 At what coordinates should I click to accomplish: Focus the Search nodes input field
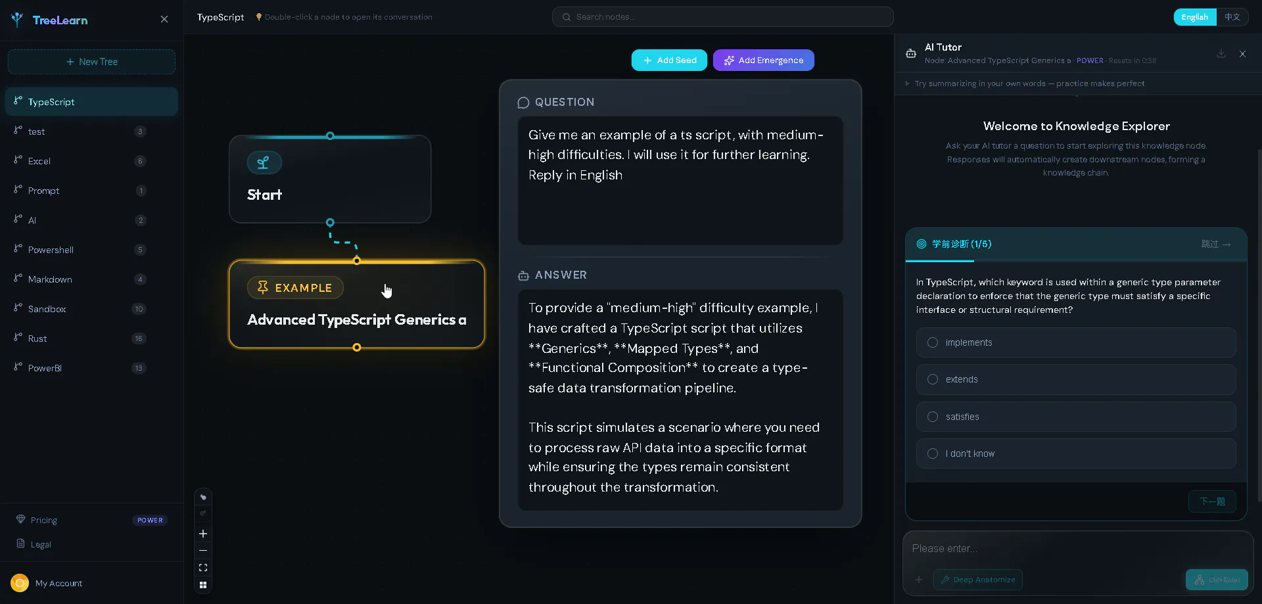[x=723, y=17]
